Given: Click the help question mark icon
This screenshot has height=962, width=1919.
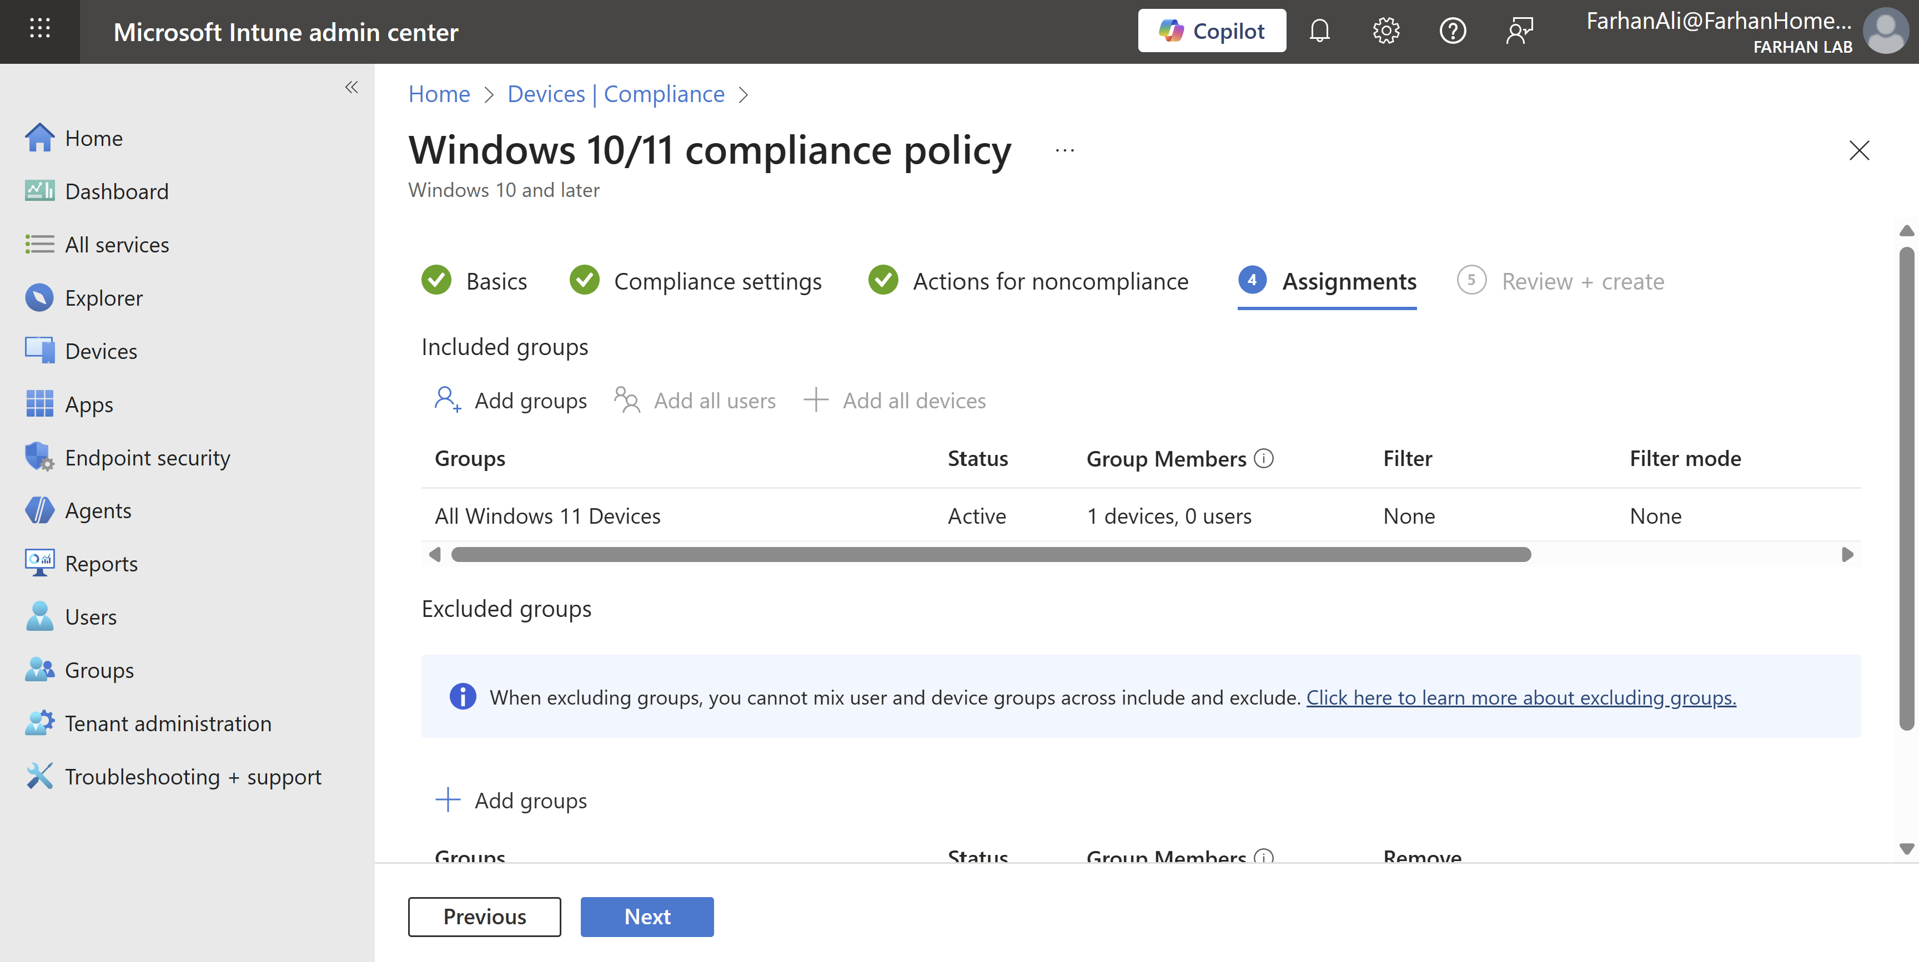Looking at the screenshot, I should point(1452,31).
